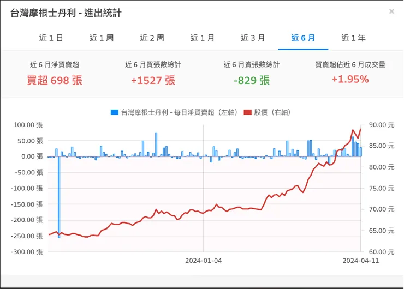Click the +1527 張 buy total

153,80
